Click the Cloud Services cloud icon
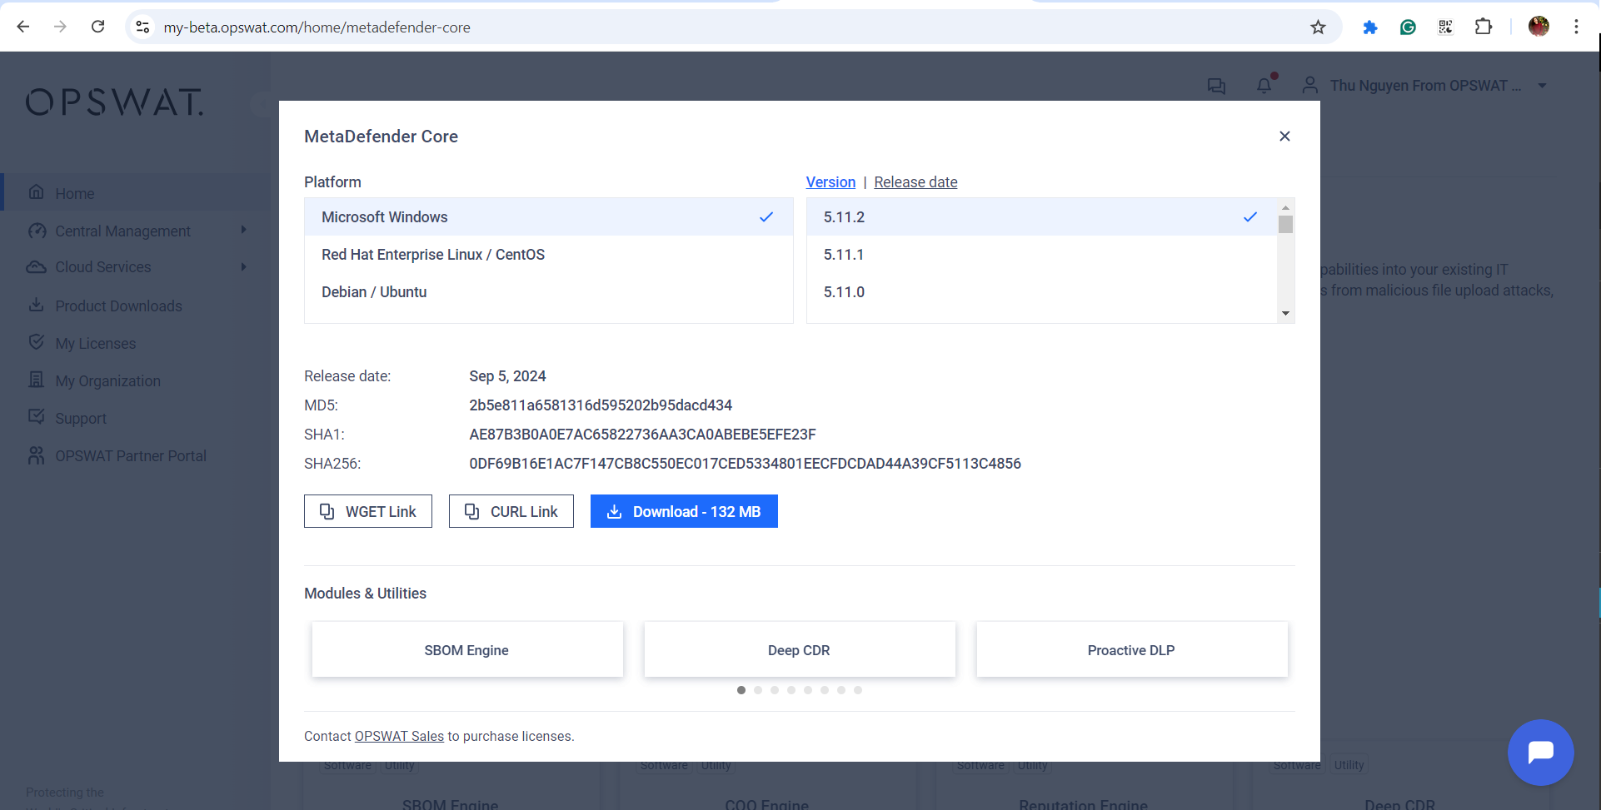Screen dimensions: 1601x810 (37, 267)
